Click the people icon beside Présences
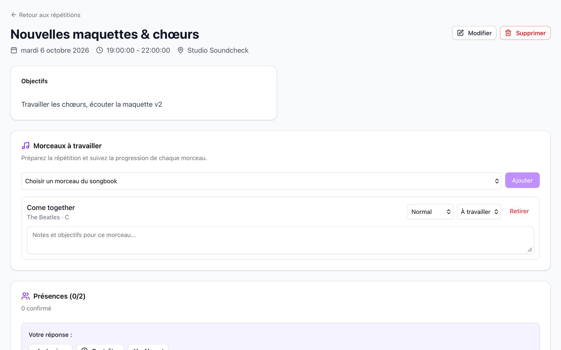The image size is (561, 350). pyautogui.click(x=26, y=296)
